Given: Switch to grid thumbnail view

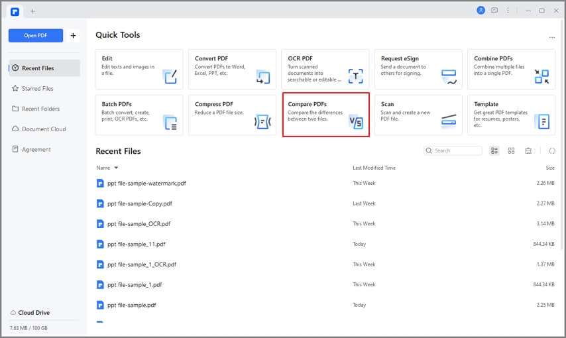Looking at the screenshot, I should (x=511, y=151).
